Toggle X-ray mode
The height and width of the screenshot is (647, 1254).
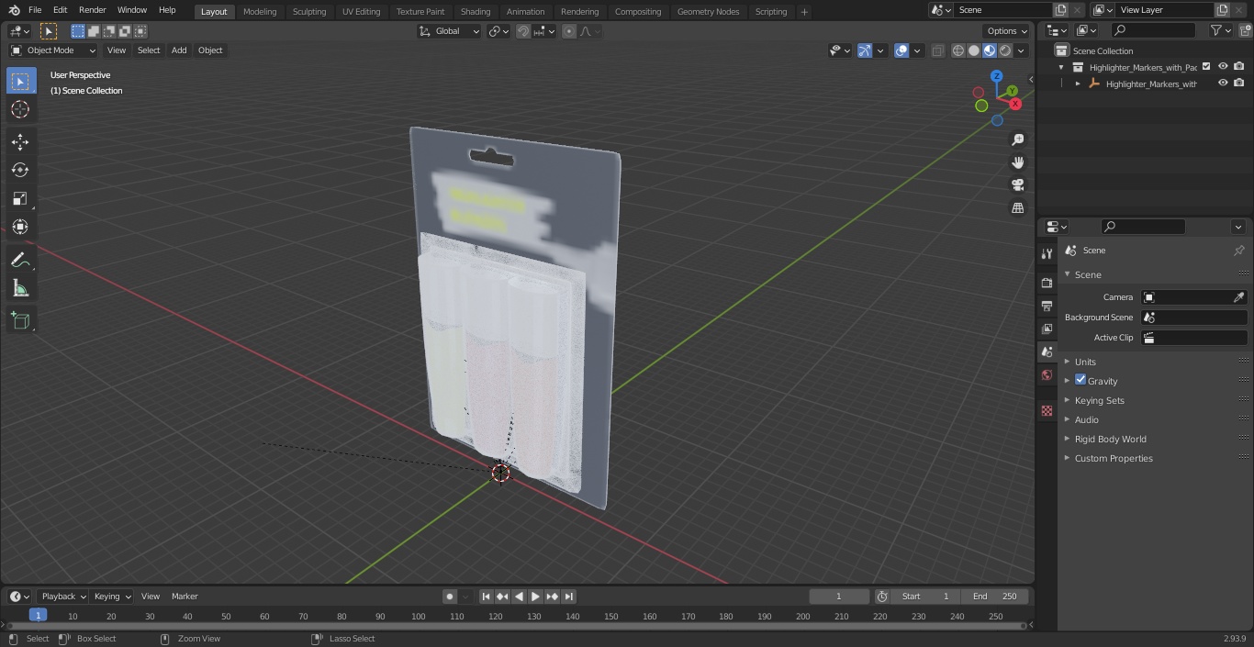coord(937,50)
